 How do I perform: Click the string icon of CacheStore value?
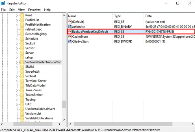[x=70, y=36]
